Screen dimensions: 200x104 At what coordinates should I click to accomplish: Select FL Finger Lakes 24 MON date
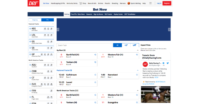[x=48, y=97]
